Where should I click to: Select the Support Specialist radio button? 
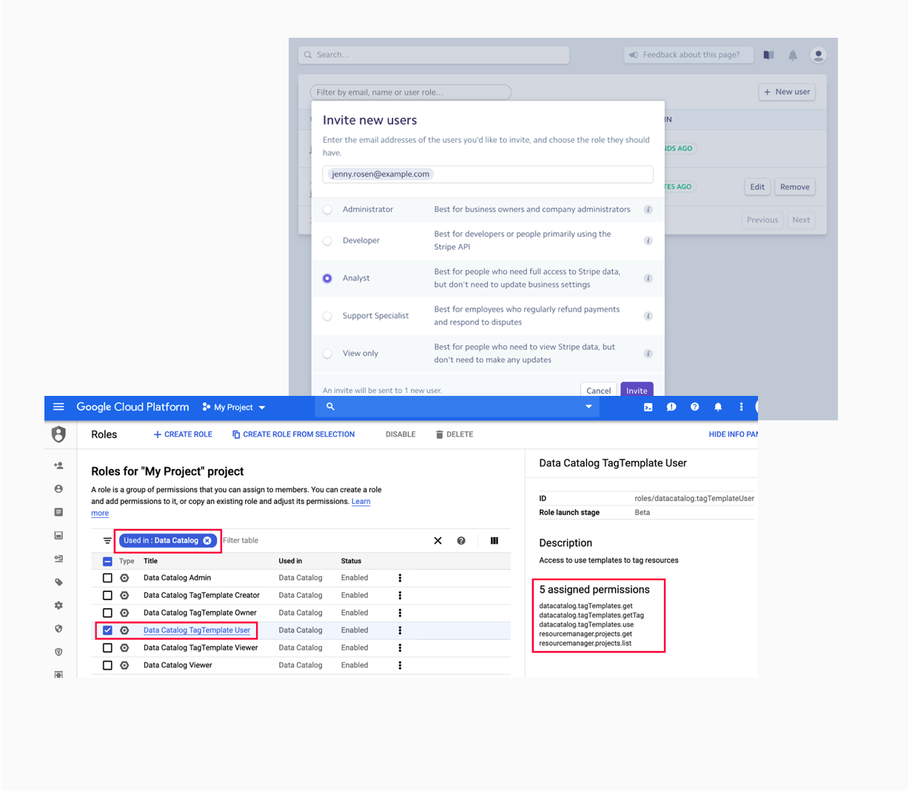(327, 316)
